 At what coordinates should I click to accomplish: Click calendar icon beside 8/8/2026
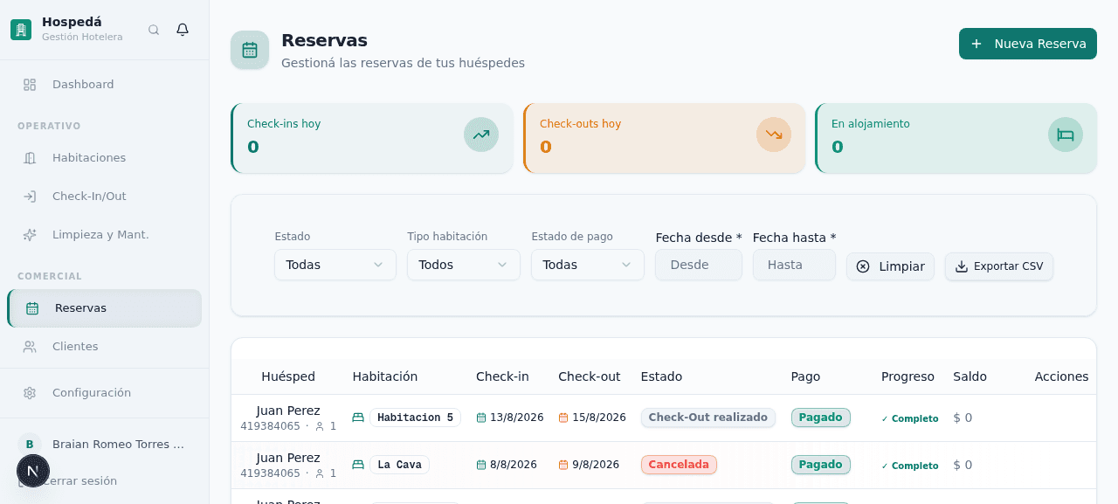[x=481, y=465]
